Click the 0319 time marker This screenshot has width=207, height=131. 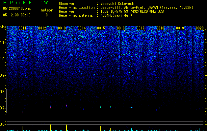[x=180, y=28]
